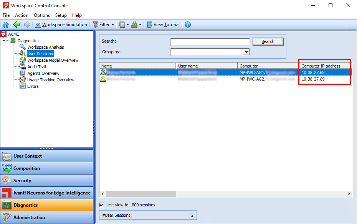This screenshot has height=224, width=357.
Task: Open Workspace Model Overview
Action: click(x=53, y=60)
